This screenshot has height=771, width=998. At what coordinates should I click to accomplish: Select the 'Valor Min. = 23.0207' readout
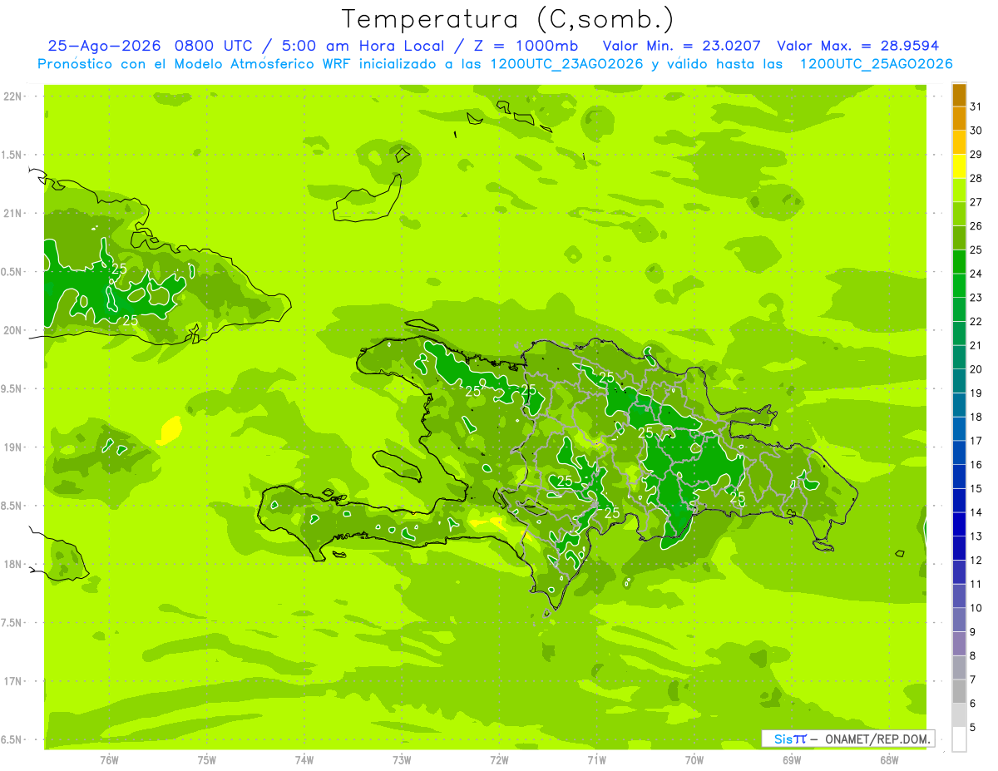point(681,46)
